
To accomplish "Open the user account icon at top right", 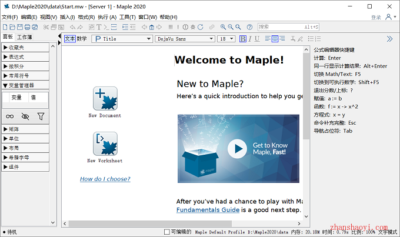I will (388, 17).
